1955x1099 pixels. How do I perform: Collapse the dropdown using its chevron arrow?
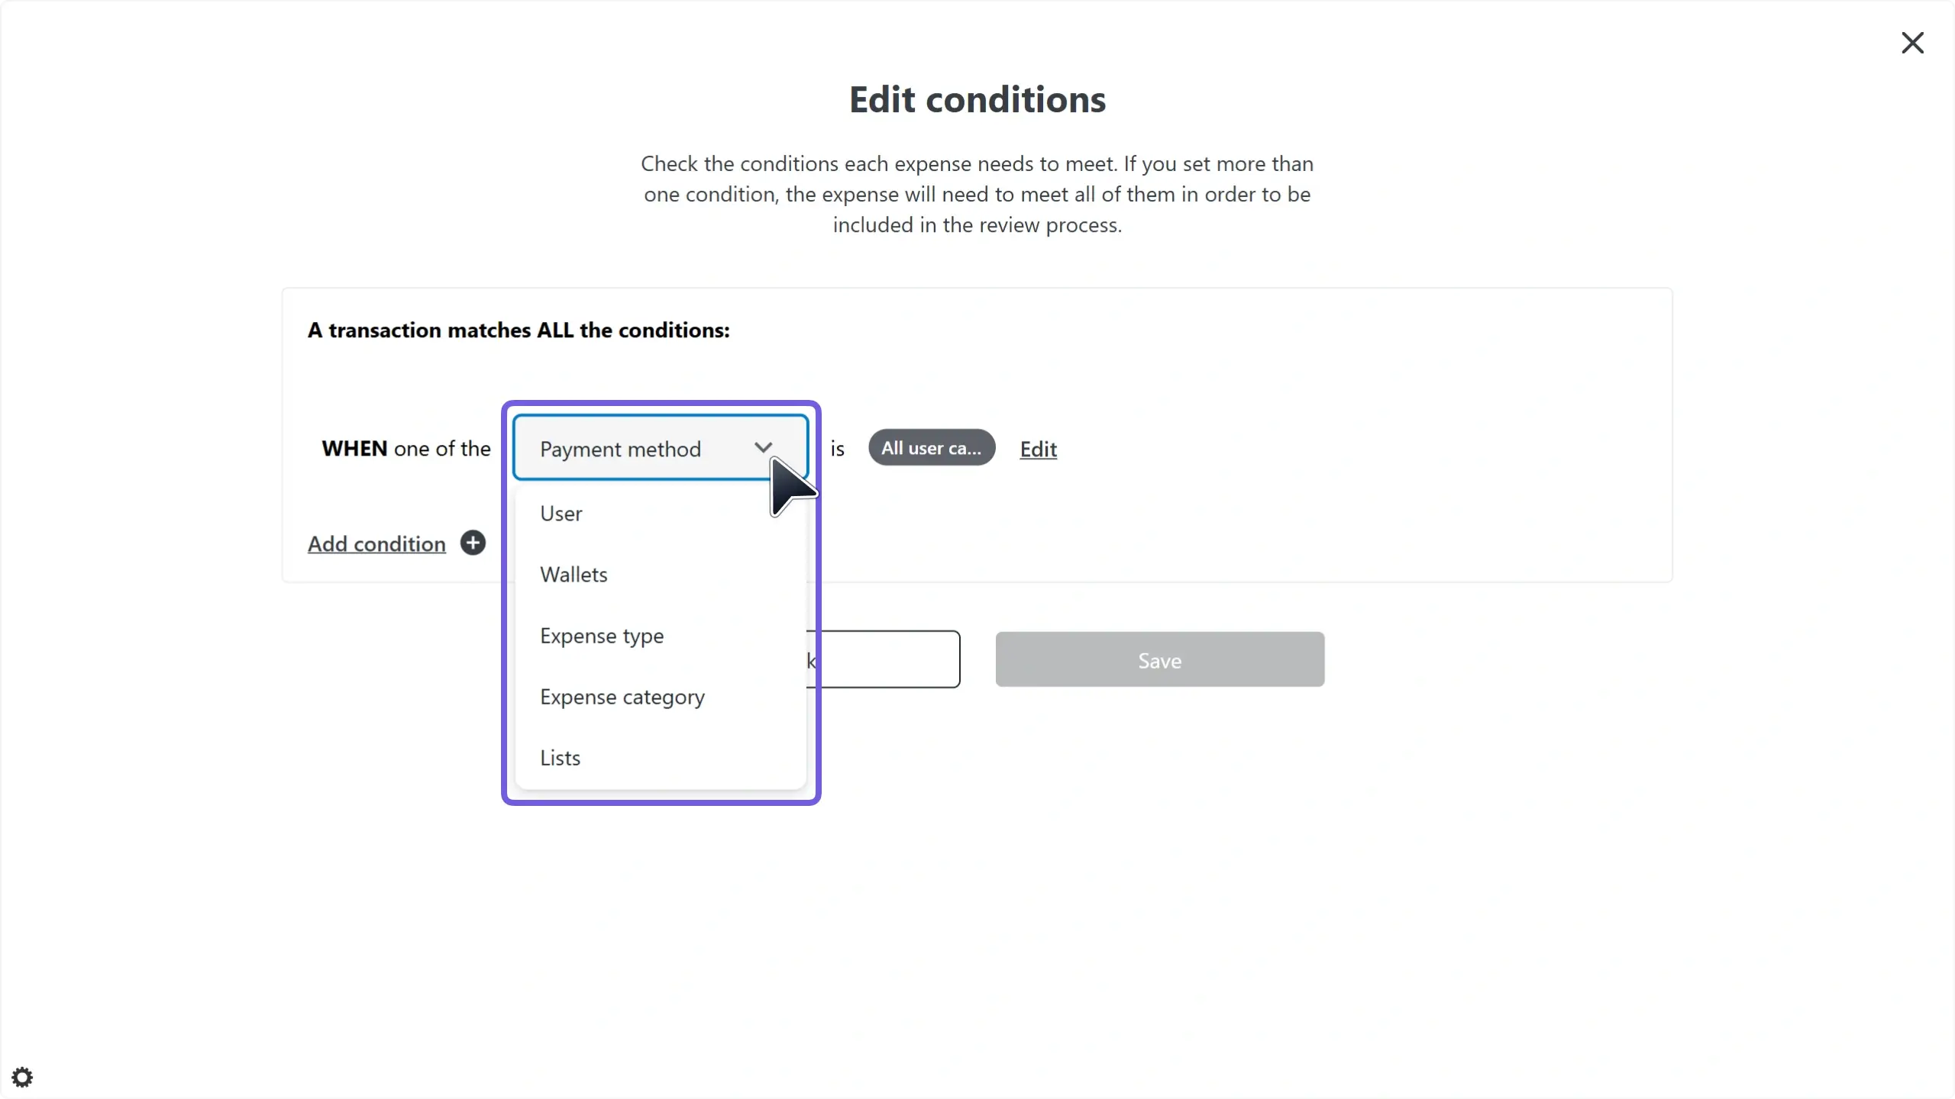(x=763, y=448)
